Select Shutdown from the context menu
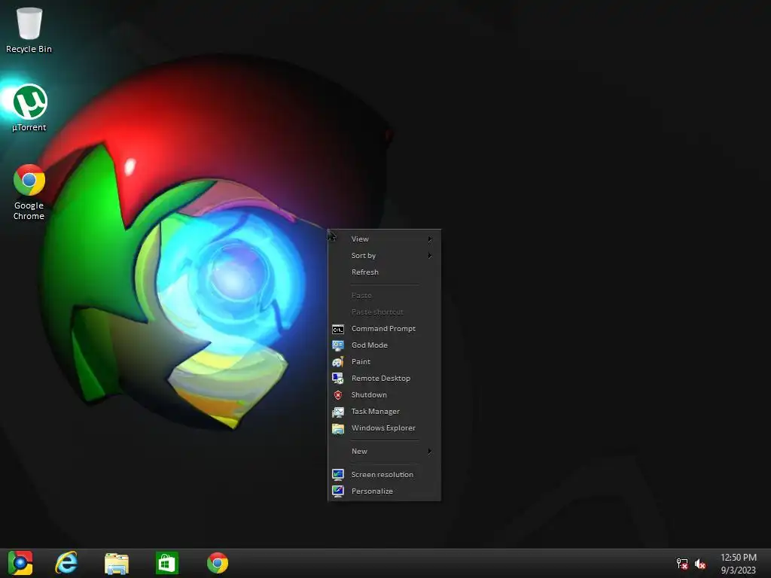 (369, 395)
